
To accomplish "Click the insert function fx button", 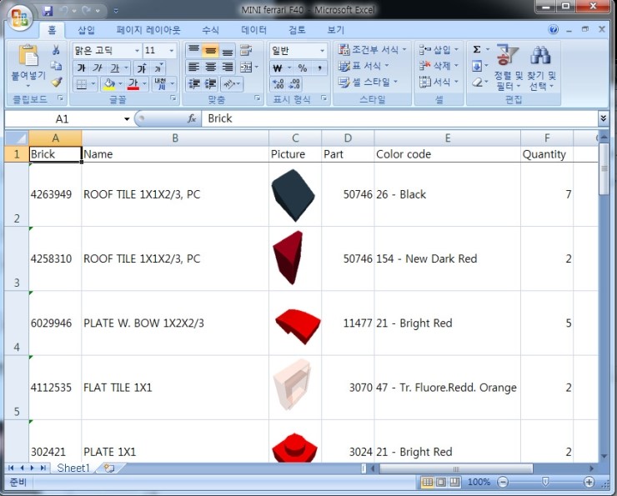I will [192, 118].
